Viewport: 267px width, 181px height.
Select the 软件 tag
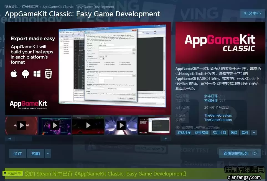tap(245, 133)
